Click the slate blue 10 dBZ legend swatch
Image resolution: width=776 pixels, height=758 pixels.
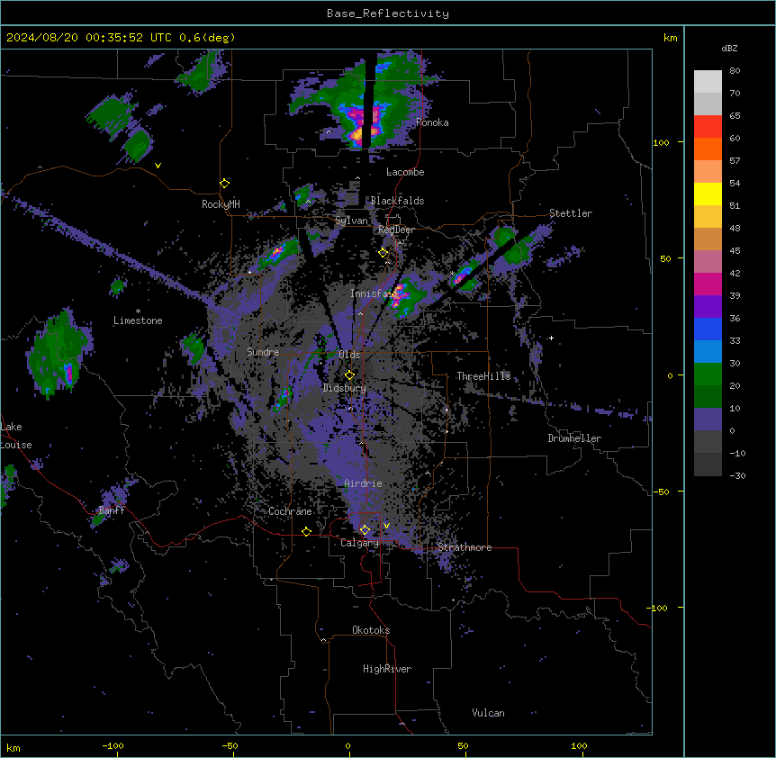click(x=708, y=420)
